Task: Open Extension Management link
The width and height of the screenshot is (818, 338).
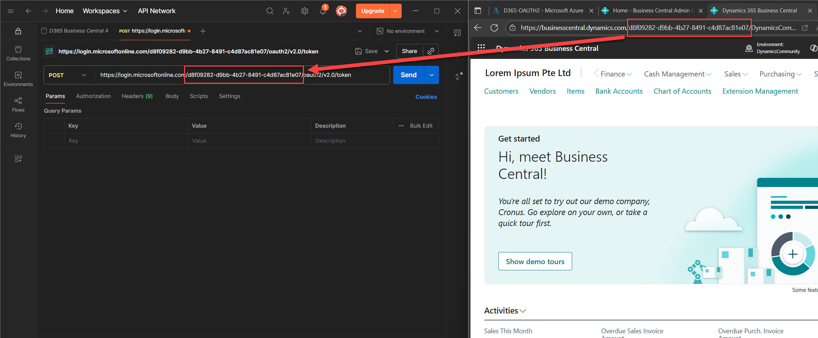Action: tap(760, 91)
